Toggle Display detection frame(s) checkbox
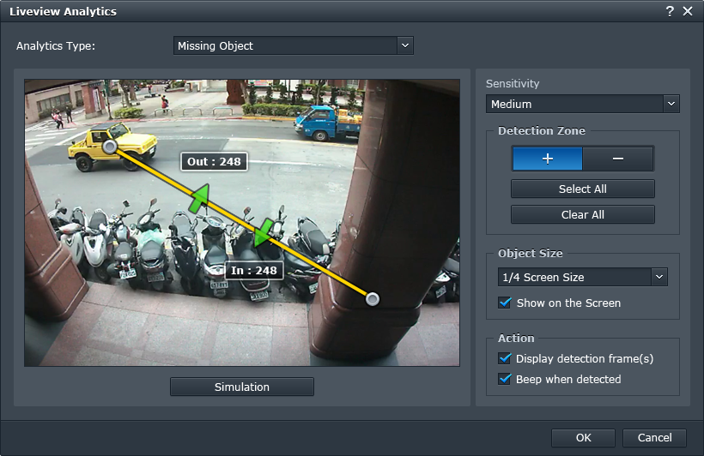The height and width of the screenshot is (456, 704). point(505,358)
